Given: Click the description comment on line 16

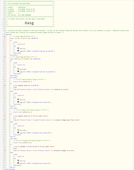Looking at the screenshot, I should coord(67,32).
